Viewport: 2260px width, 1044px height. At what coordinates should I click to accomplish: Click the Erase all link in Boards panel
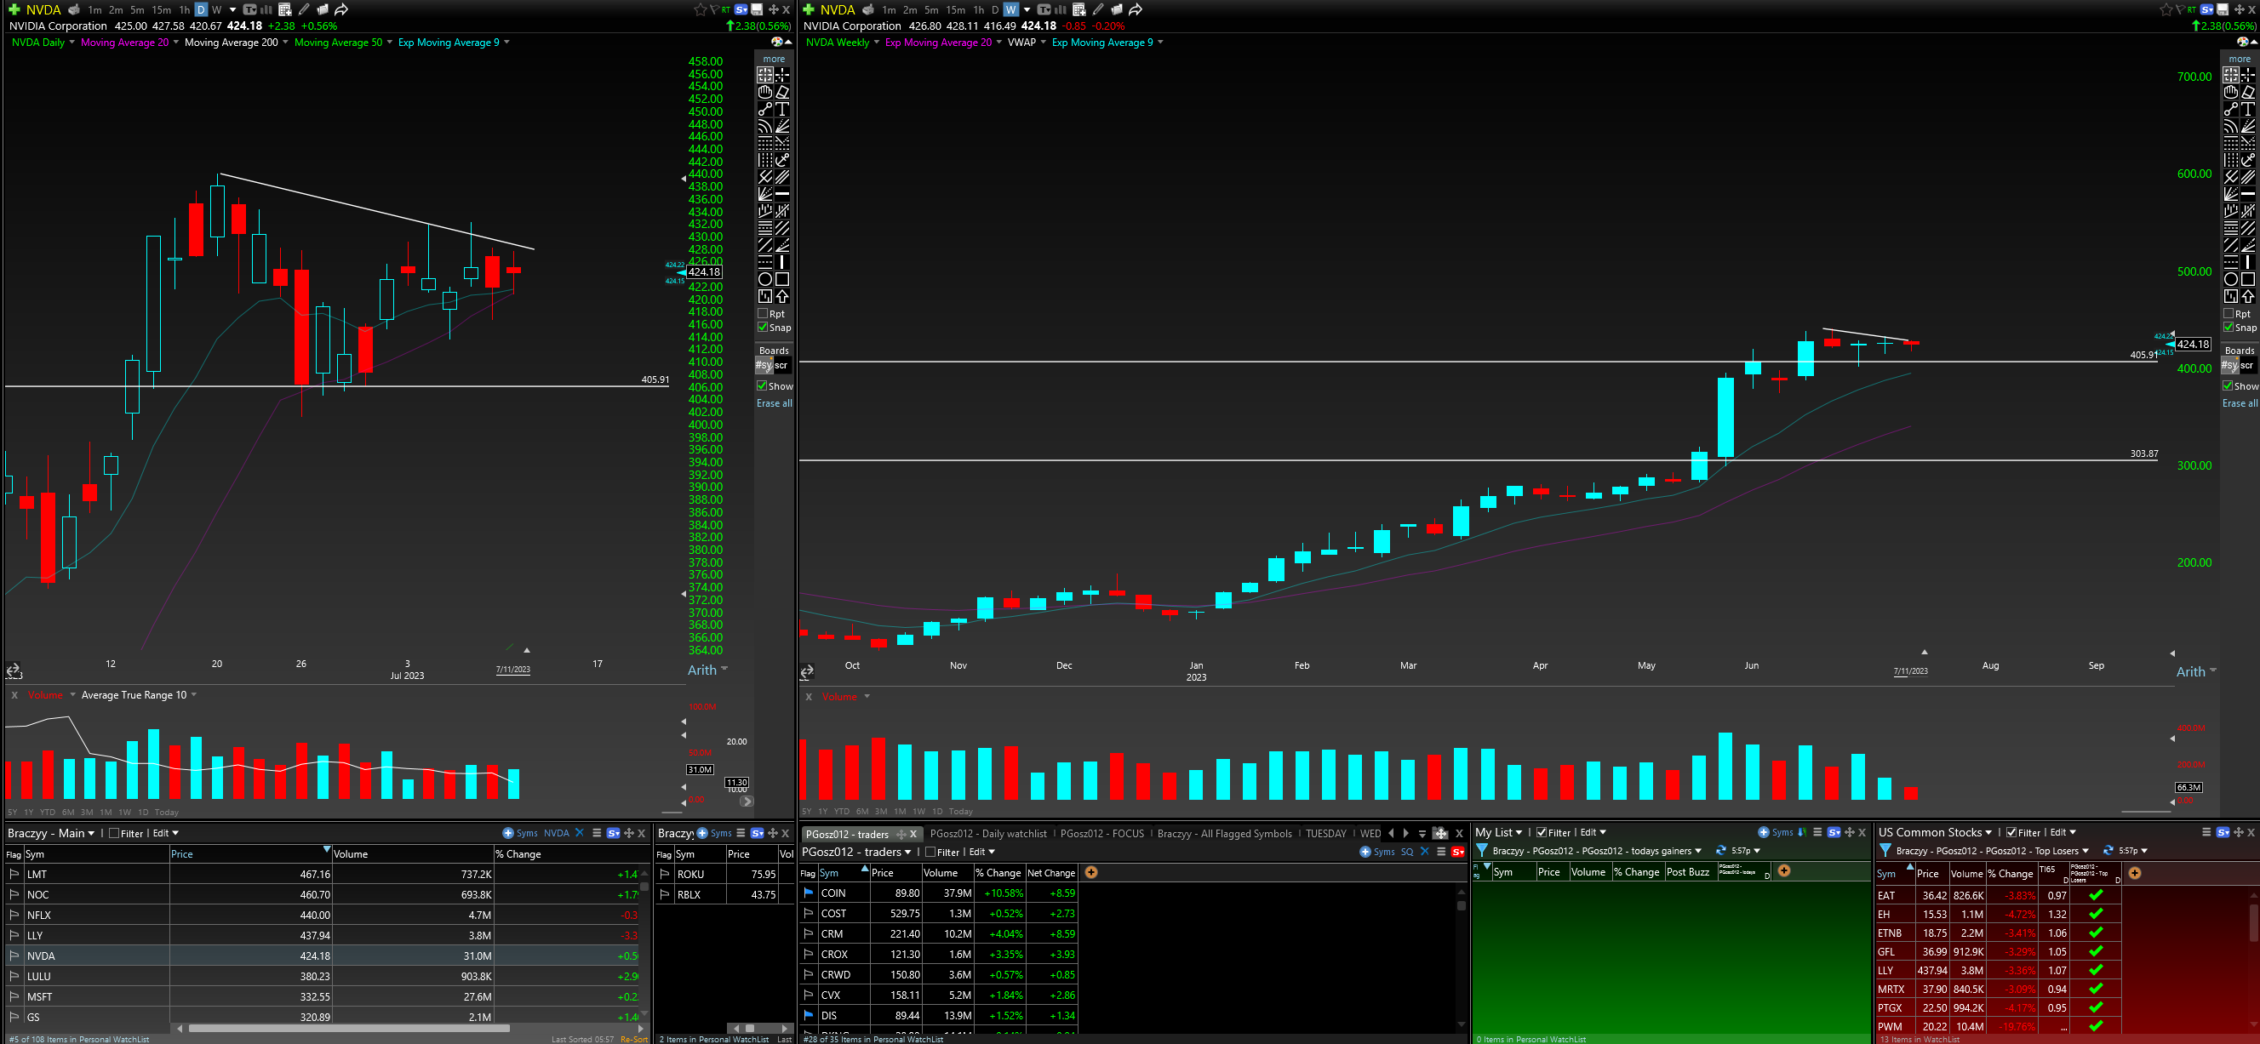coord(774,402)
